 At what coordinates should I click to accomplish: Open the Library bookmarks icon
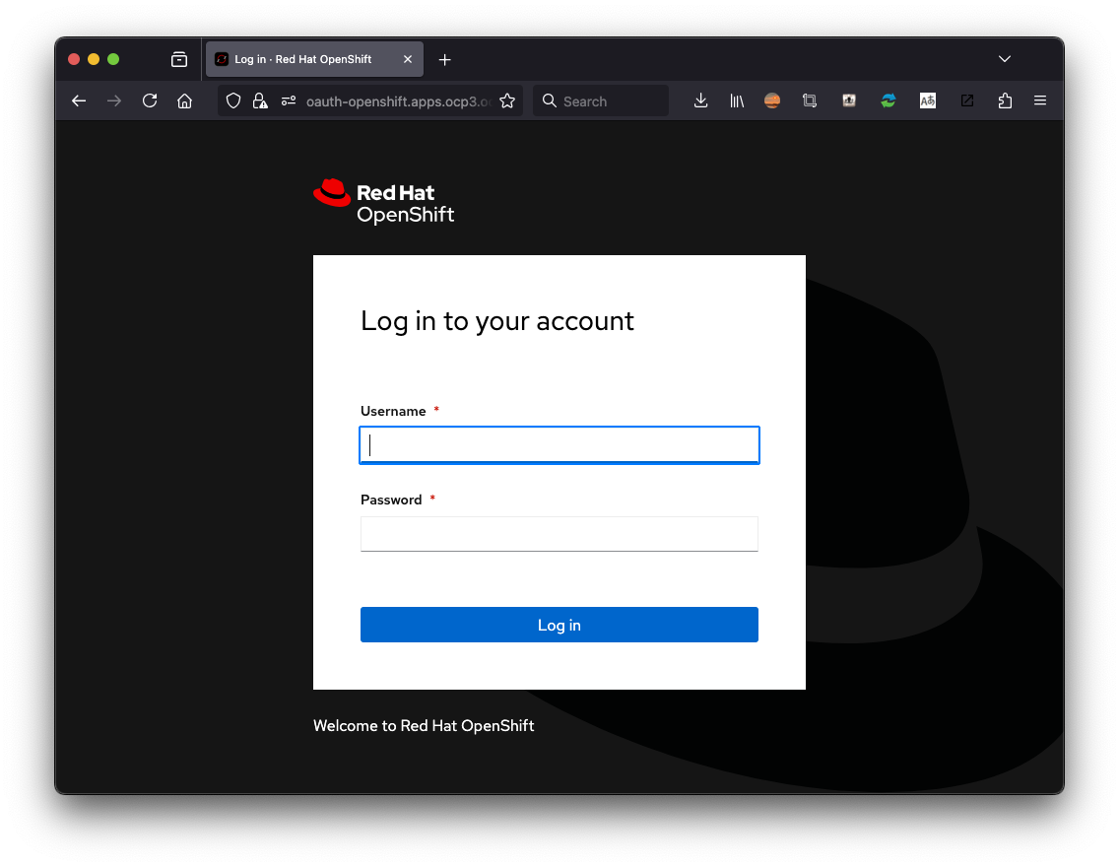[x=737, y=101]
